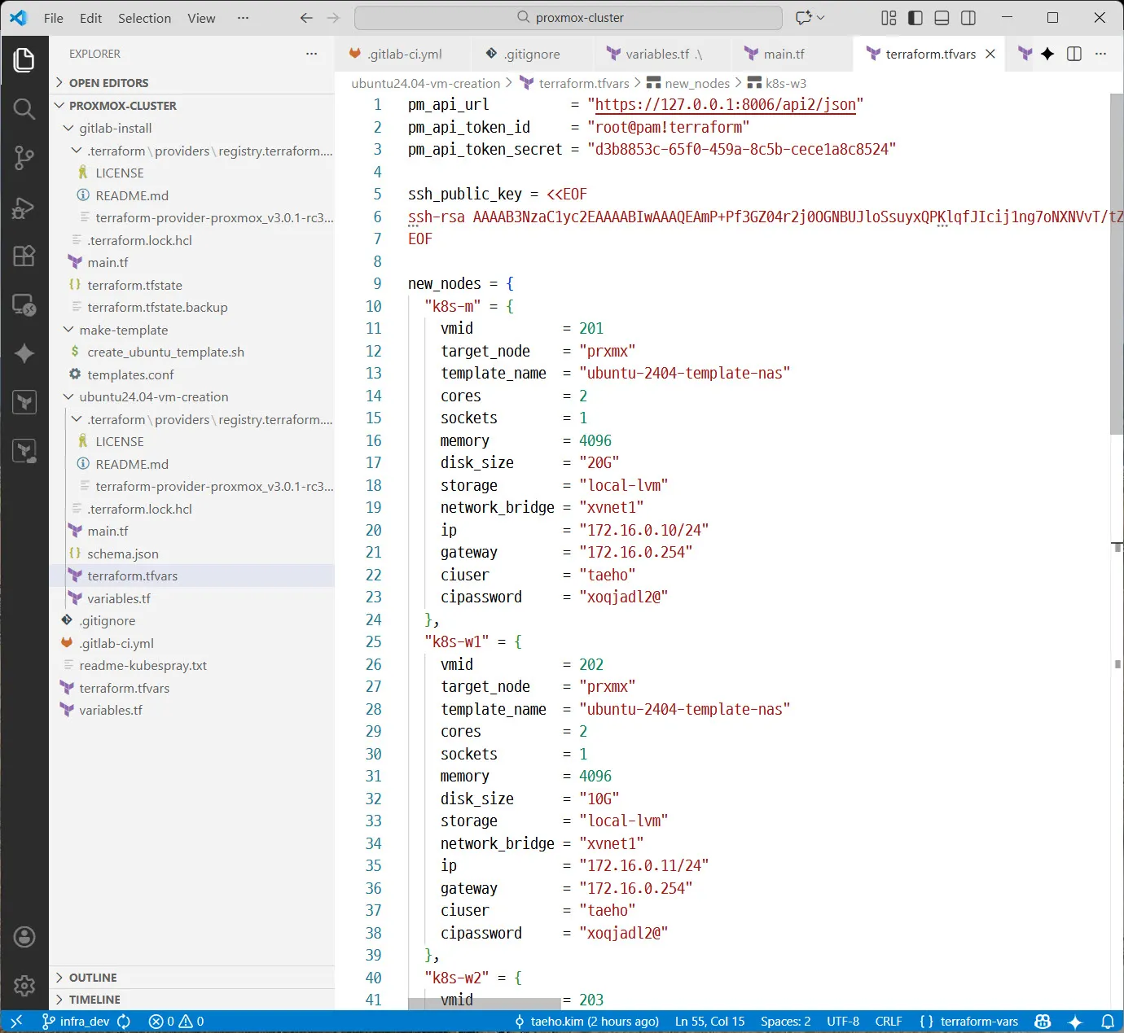Toggle the secondary side bar
Viewport: 1124px width, 1033px height.
click(x=968, y=18)
